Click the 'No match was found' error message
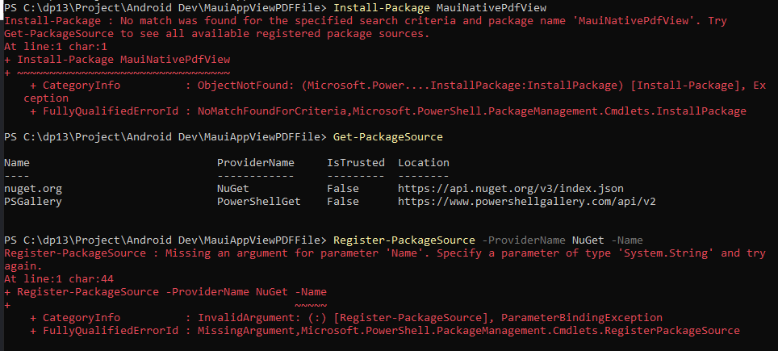Viewport: 778px width, 351px height. coord(366,27)
